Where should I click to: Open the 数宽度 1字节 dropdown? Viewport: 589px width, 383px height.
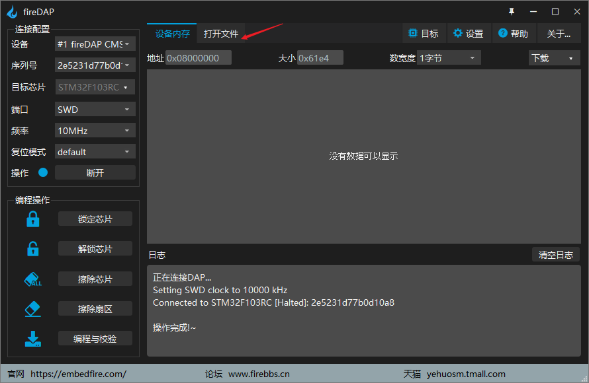click(449, 58)
